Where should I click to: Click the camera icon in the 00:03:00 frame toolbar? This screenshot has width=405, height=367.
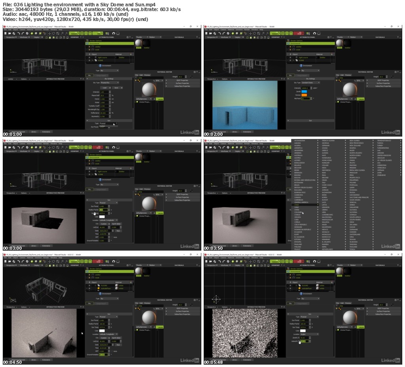[x=114, y=147]
